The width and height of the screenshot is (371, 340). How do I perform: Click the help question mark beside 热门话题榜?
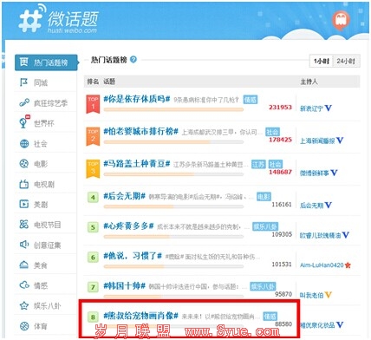pos(133,60)
